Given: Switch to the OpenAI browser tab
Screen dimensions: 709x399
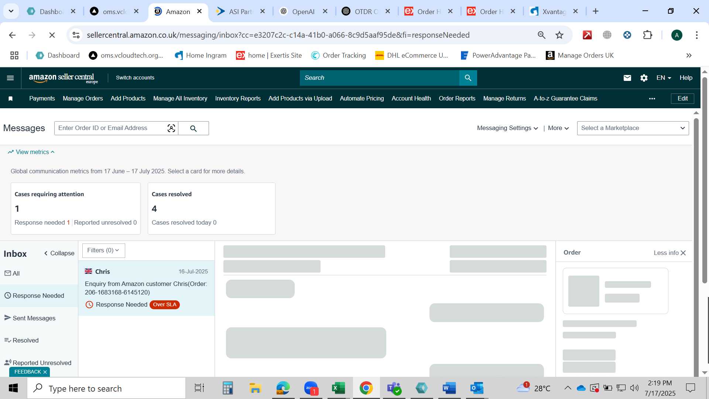Looking at the screenshot, I should 303,11.
